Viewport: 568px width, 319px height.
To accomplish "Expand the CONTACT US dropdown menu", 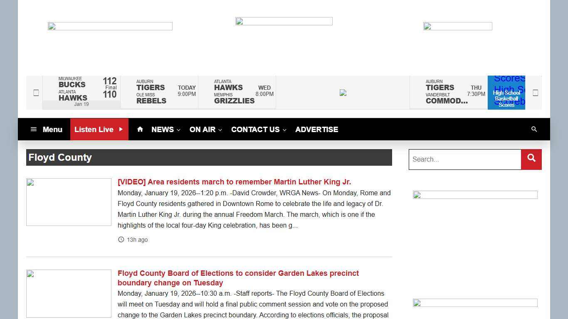I will (258, 130).
